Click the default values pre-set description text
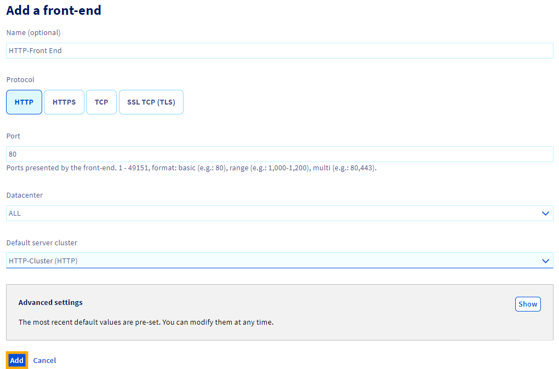 (146, 322)
